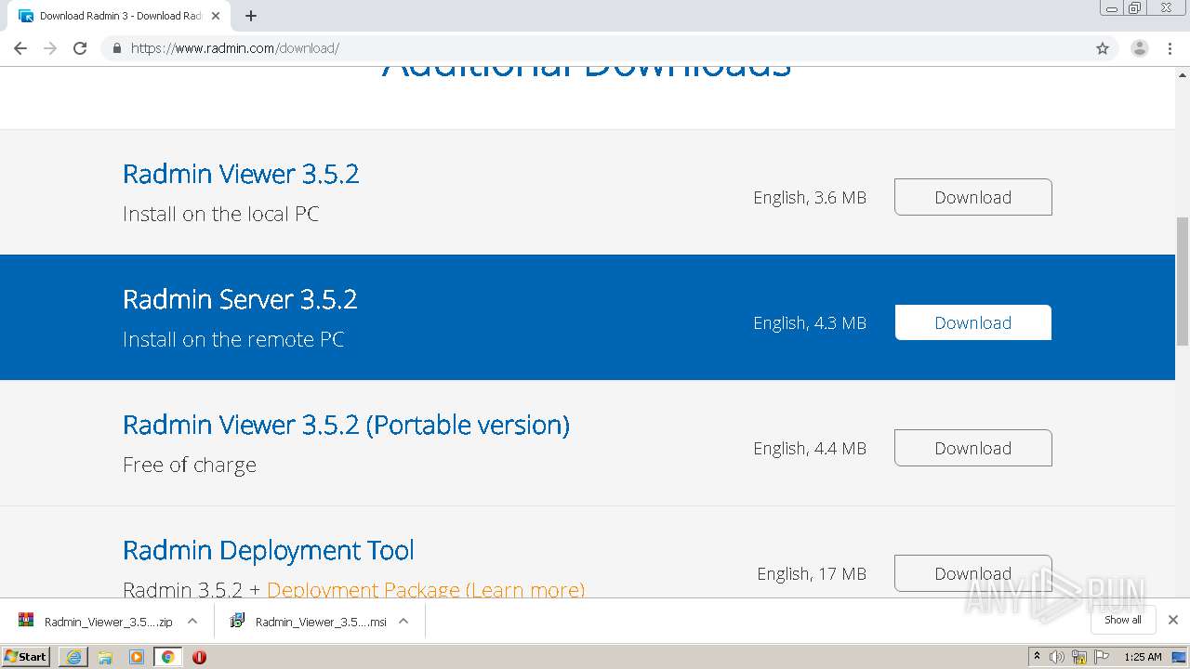Close the Download Radmin 3 tab
Screen dimensions: 1190x669
click(216, 16)
